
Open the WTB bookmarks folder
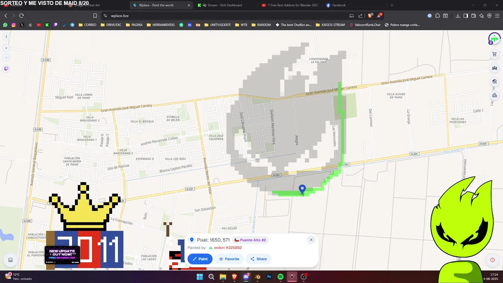[x=241, y=25]
